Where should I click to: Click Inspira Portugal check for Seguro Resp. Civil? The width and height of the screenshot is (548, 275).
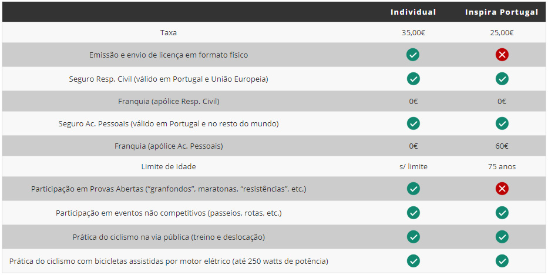click(x=502, y=79)
